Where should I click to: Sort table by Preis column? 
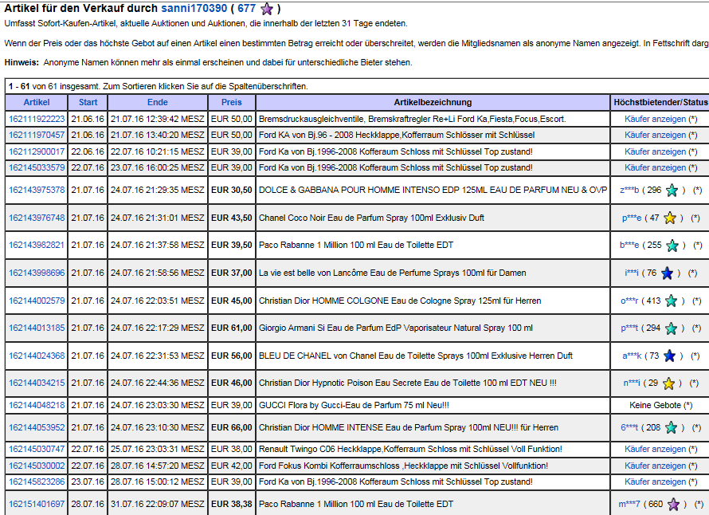(232, 102)
